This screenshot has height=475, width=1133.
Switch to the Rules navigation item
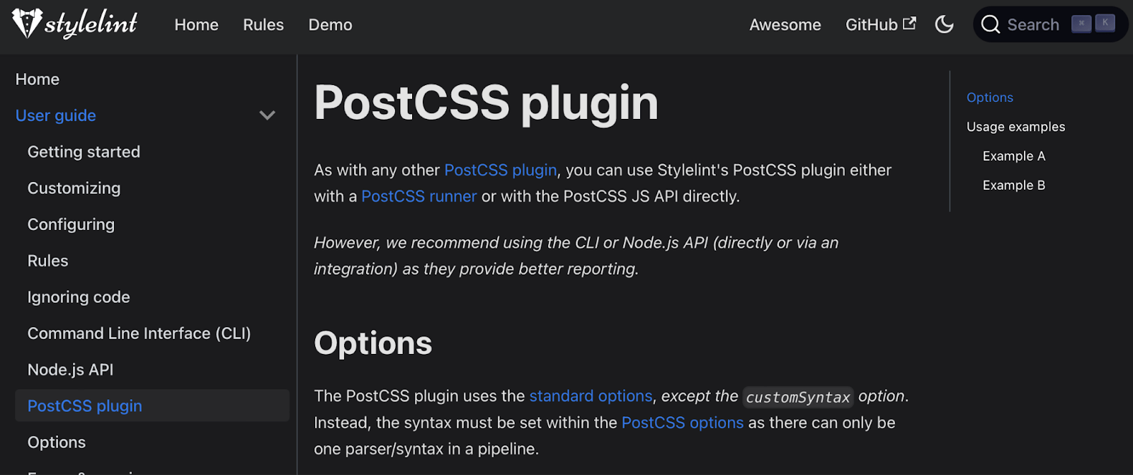click(263, 24)
